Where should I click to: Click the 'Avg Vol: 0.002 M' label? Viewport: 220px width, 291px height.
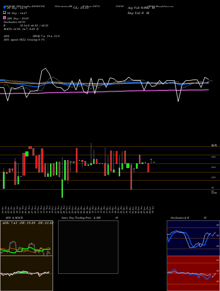point(141,8)
